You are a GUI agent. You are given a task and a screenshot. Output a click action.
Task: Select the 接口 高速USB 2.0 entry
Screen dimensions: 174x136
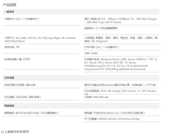tap(121, 21)
